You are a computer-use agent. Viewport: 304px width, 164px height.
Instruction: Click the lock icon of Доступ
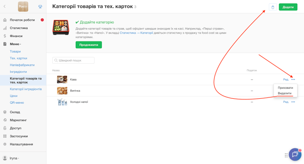coord(5,128)
